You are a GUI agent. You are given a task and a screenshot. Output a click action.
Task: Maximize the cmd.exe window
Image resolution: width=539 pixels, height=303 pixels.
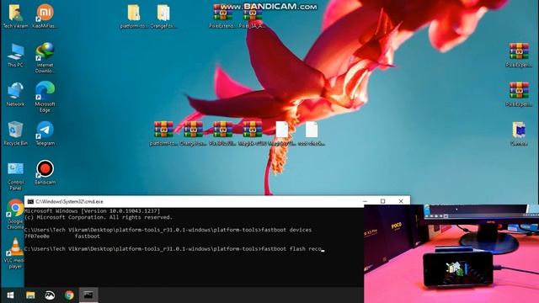coord(383,201)
